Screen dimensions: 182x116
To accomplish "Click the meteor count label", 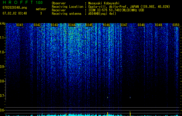I will 41,9.
